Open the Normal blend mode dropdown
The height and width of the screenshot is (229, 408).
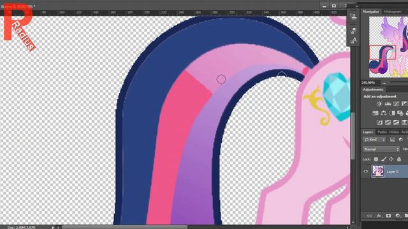381,149
